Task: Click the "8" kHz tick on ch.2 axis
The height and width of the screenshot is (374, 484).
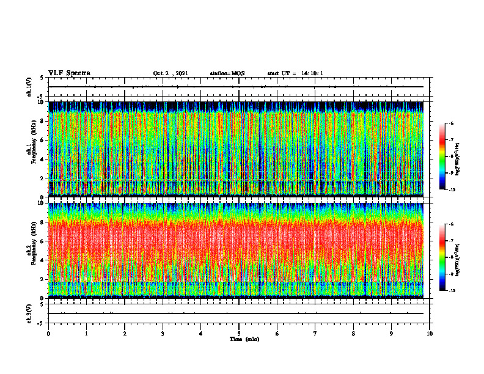Action: tap(43, 222)
